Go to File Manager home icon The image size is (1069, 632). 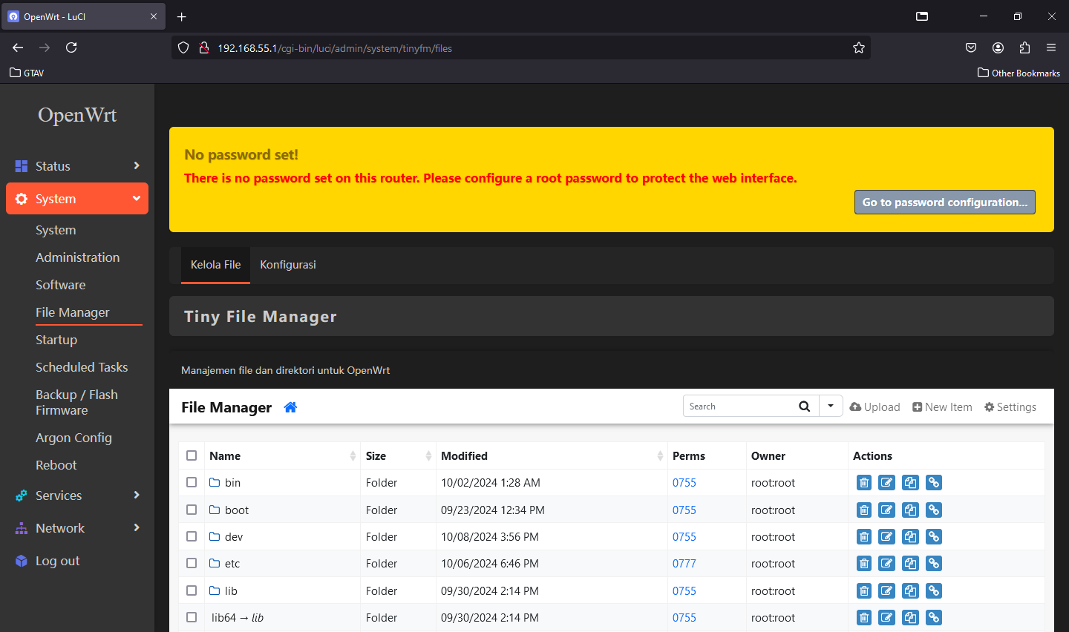point(290,407)
